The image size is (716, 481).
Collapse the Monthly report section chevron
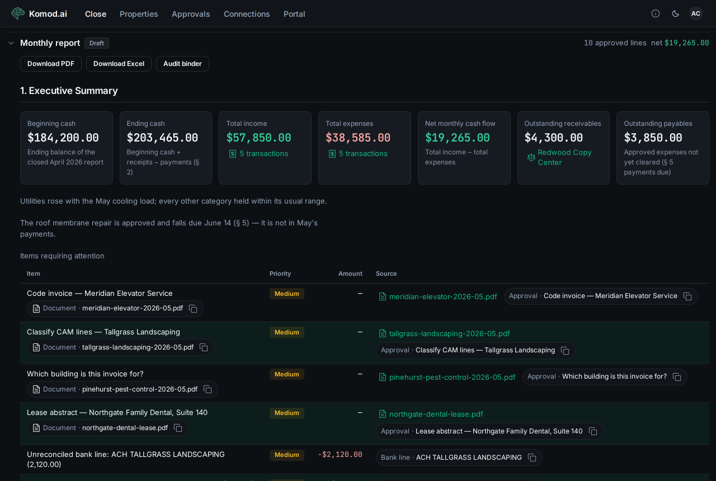(x=11, y=43)
